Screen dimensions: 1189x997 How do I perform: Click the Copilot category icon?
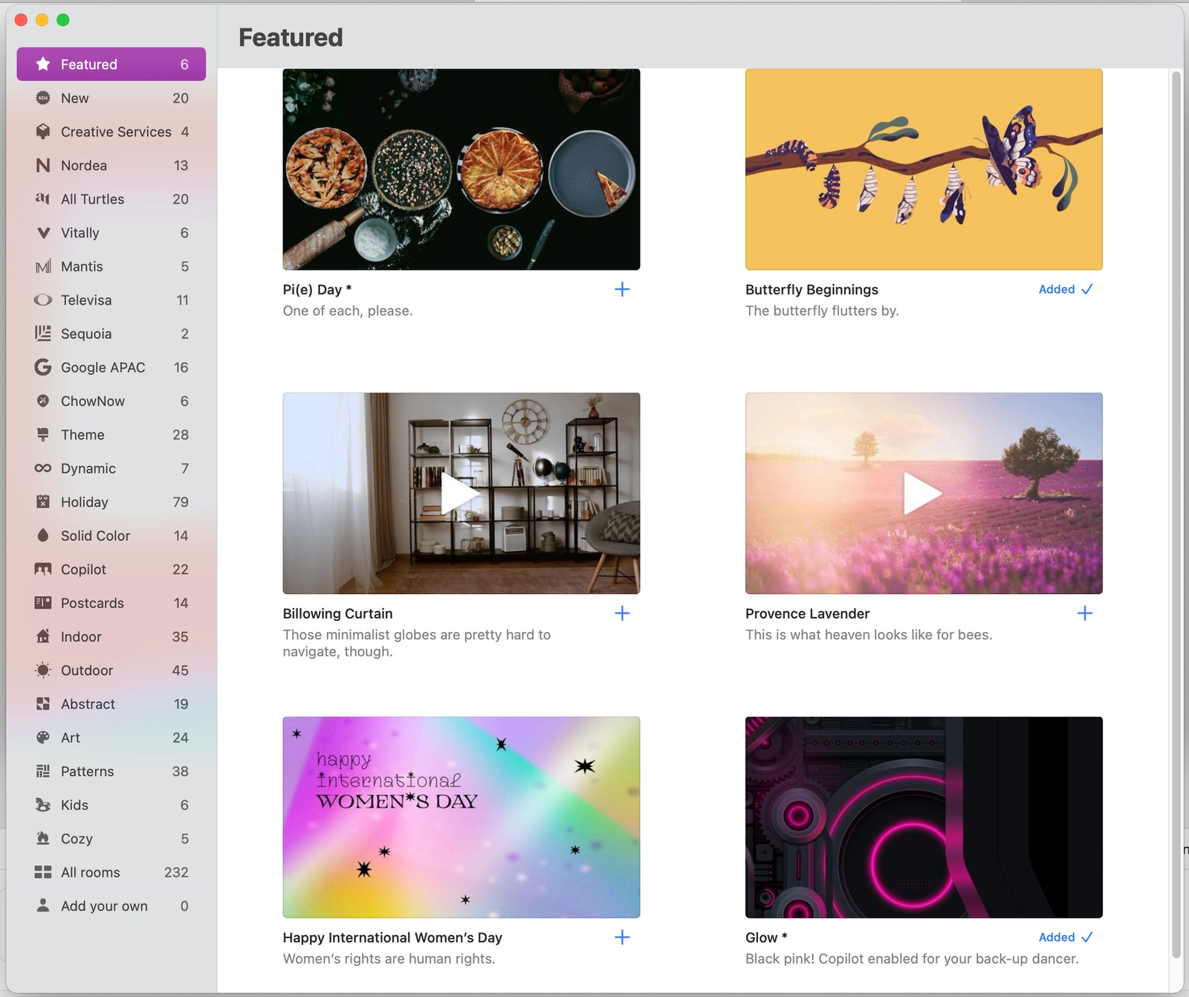[43, 570]
